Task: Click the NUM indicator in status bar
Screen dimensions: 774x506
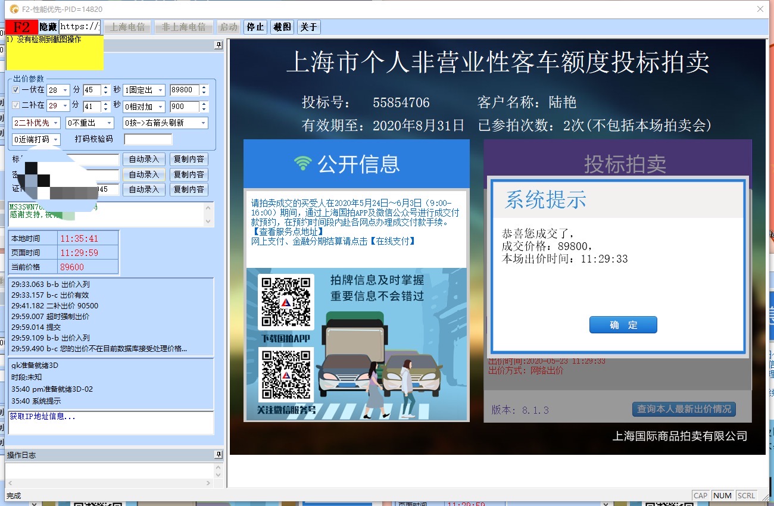Action: [x=722, y=495]
